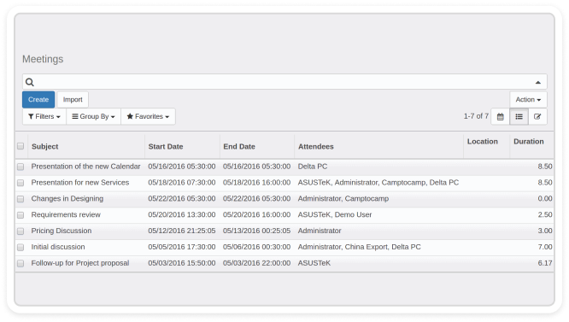Open the Filters dropdown

click(x=44, y=116)
